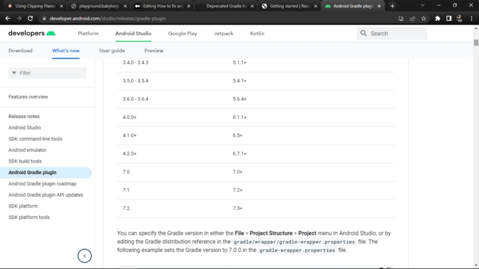
Task: Open Google Play navigation item
Action: [x=183, y=34]
